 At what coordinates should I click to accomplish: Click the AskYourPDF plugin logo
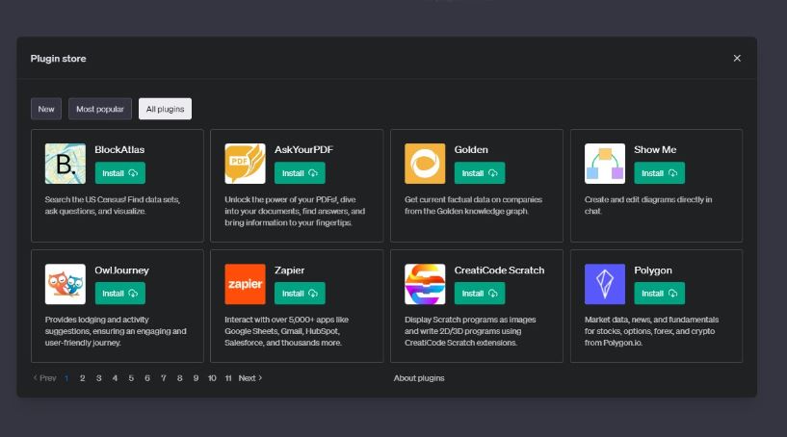(x=245, y=164)
